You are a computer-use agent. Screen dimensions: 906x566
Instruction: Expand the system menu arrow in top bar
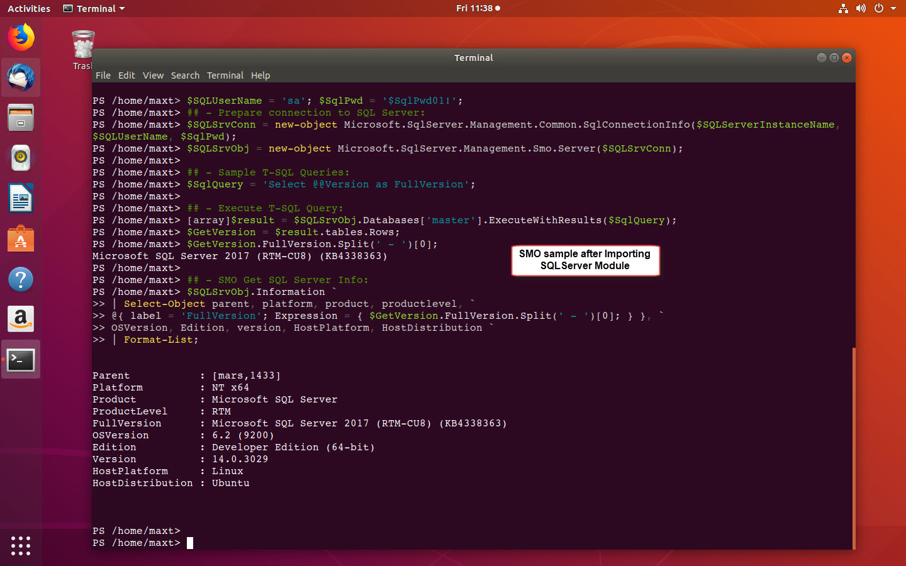pyautogui.click(x=893, y=9)
